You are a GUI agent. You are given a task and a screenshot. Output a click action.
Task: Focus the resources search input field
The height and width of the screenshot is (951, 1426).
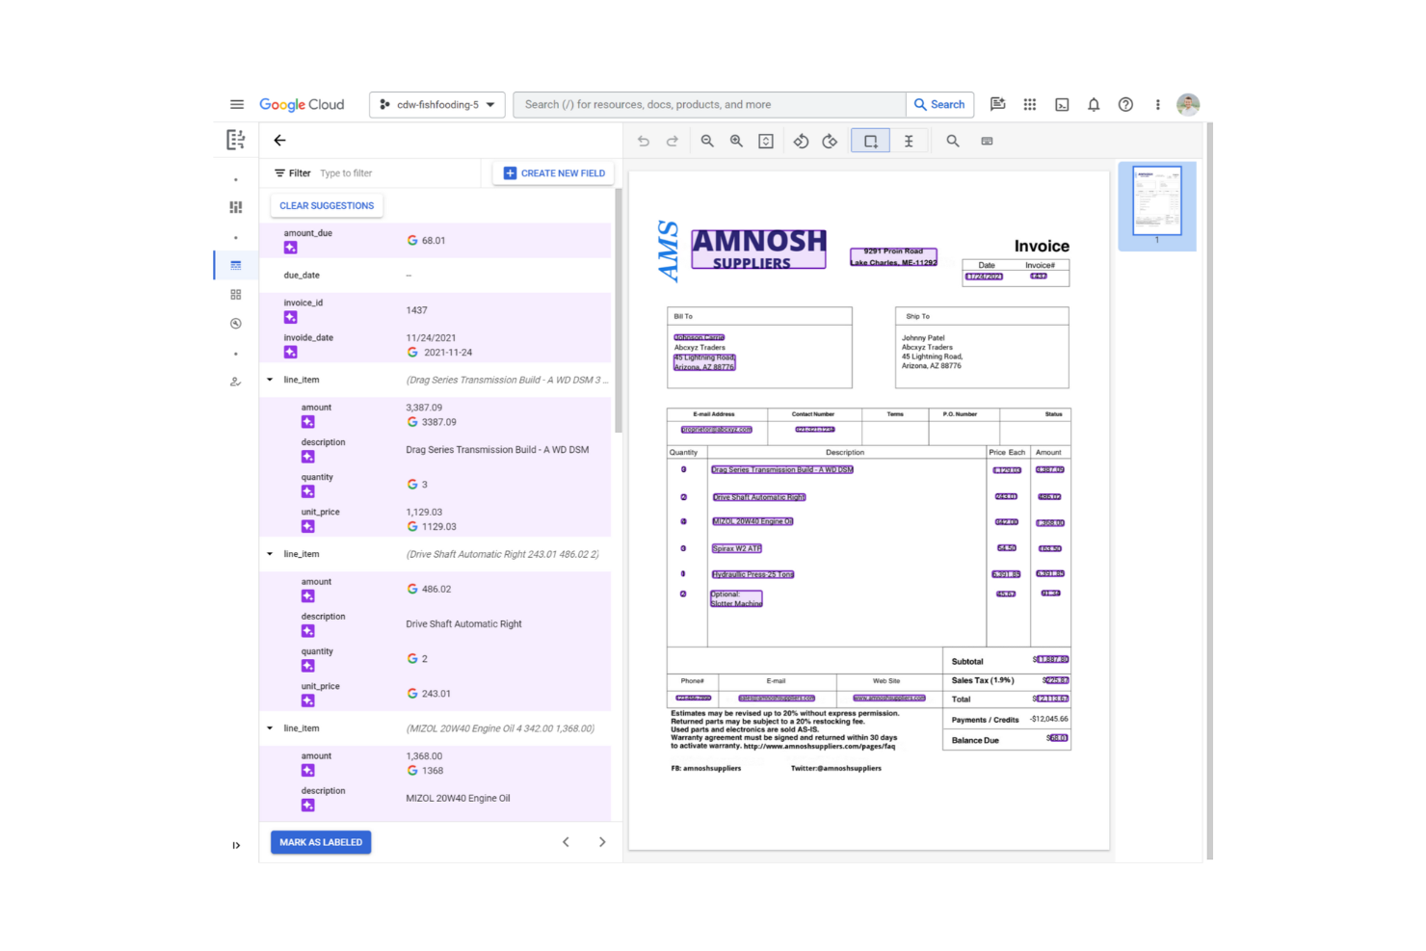(710, 104)
